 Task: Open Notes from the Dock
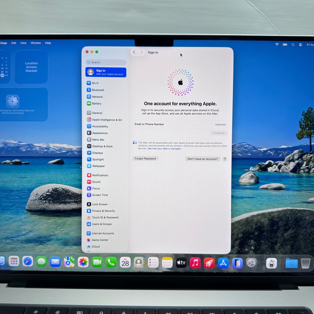167,263
